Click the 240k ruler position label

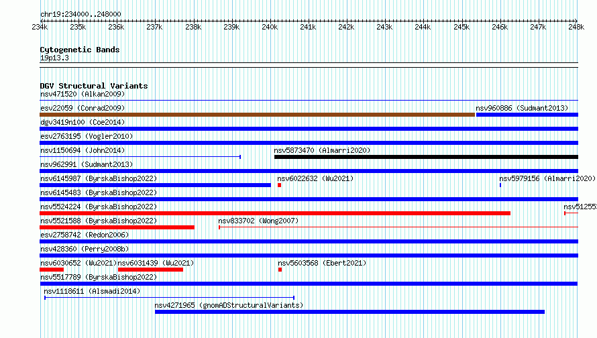[x=270, y=27]
